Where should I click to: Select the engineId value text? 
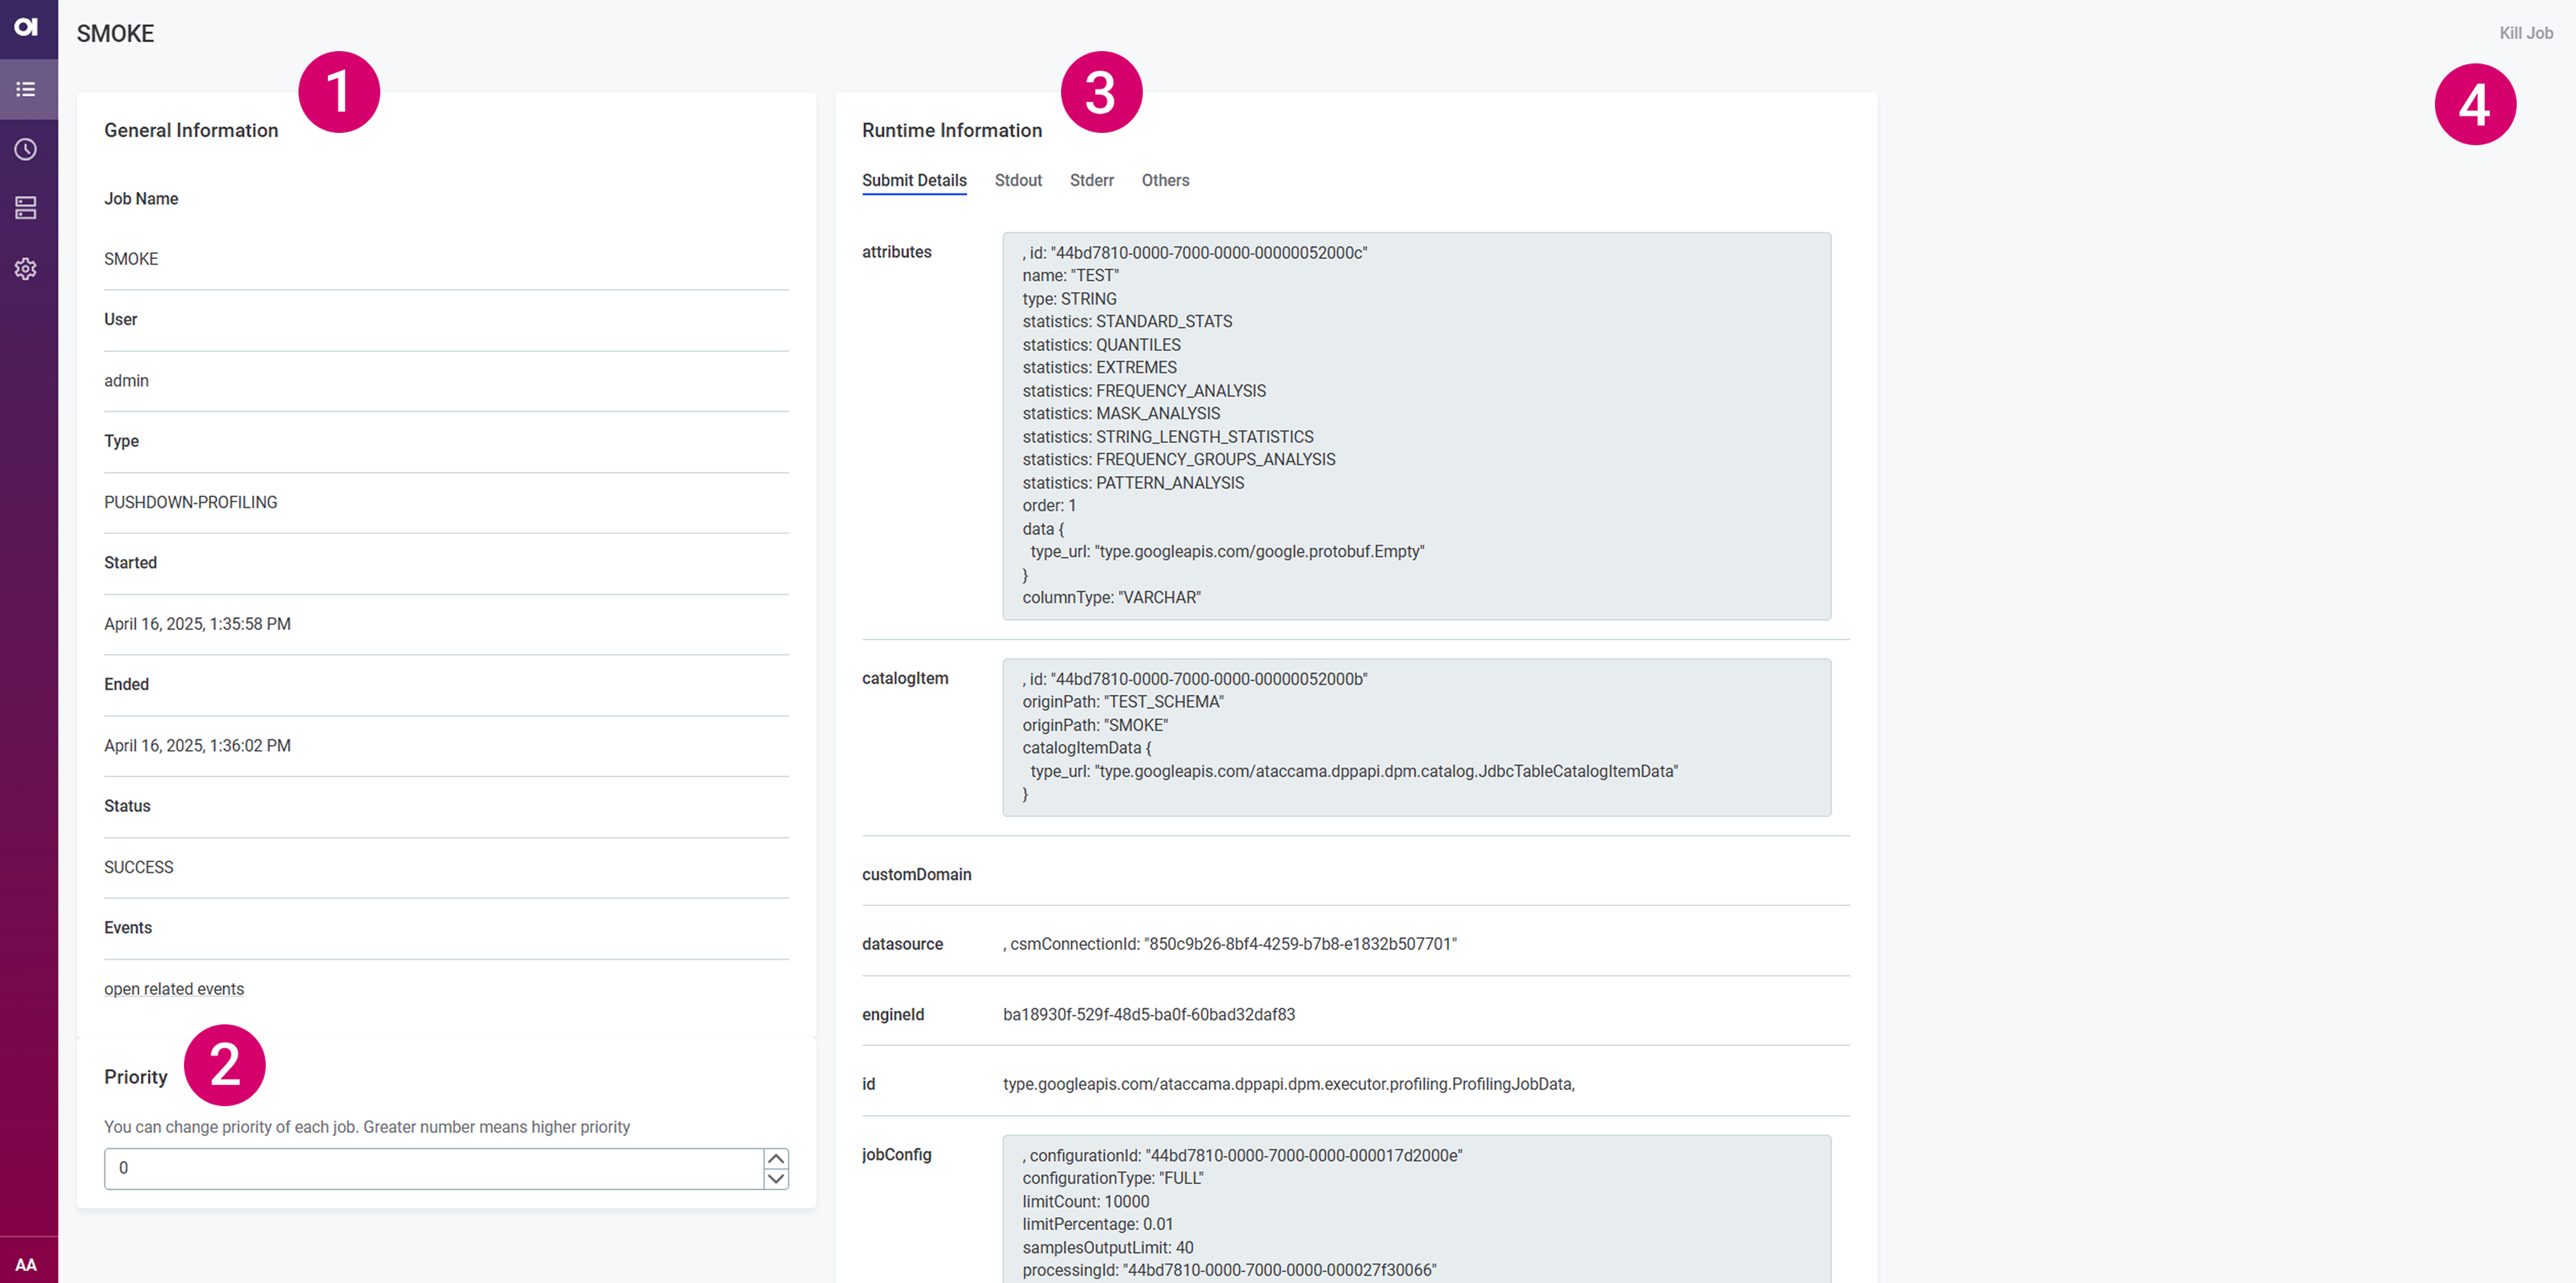(1149, 1014)
